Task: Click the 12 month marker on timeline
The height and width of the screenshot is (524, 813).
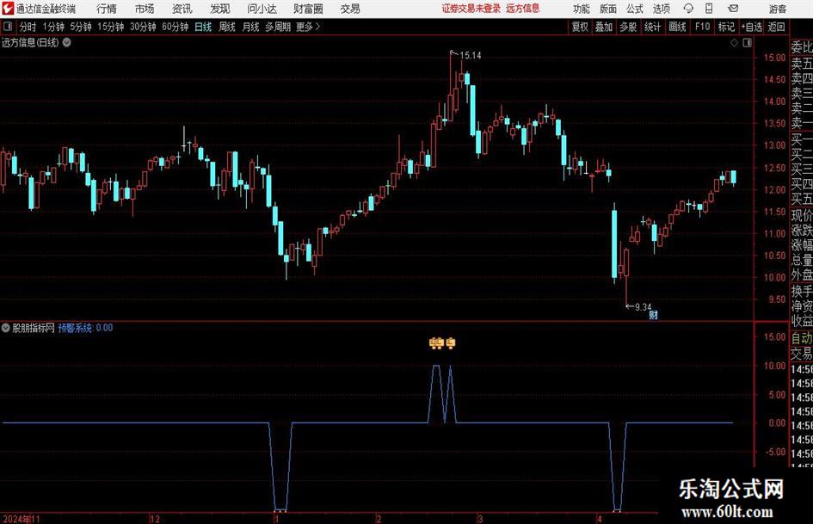Action: pyautogui.click(x=155, y=519)
